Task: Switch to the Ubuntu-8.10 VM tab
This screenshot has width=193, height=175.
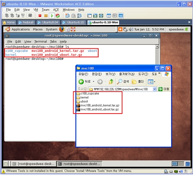Action: point(74,22)
